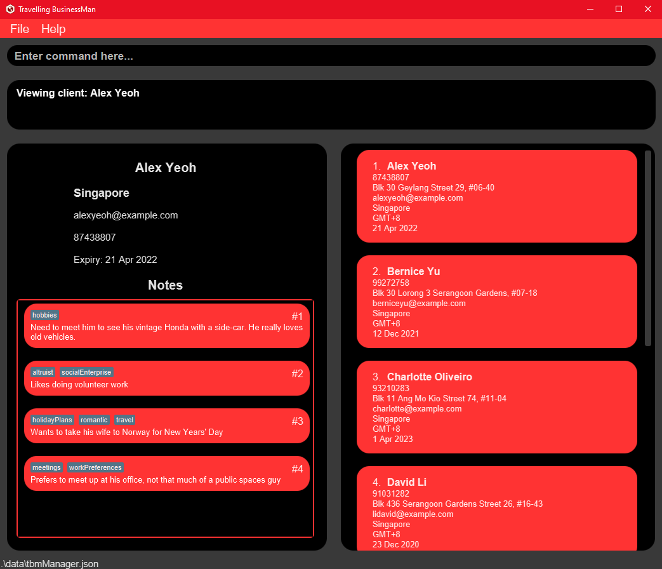Click address Blk 30 Geylang Street 29
The width and height of the screenshot is (662, 569).
(433, 187)
